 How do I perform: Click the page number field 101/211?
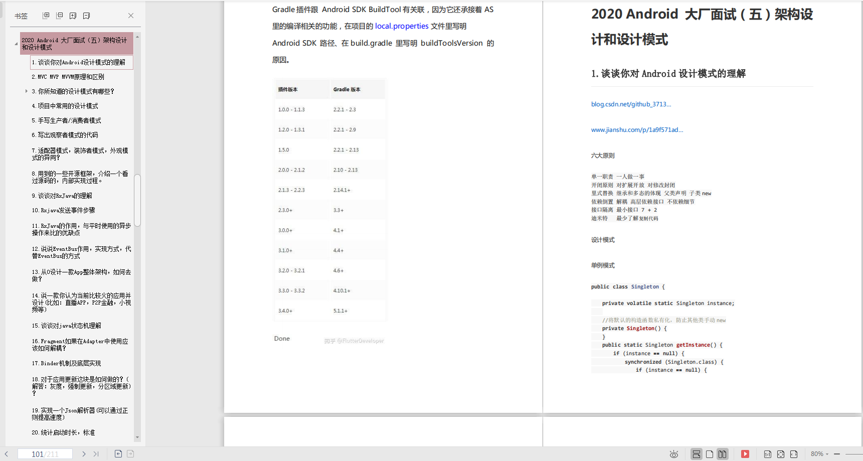click(45, 454)
